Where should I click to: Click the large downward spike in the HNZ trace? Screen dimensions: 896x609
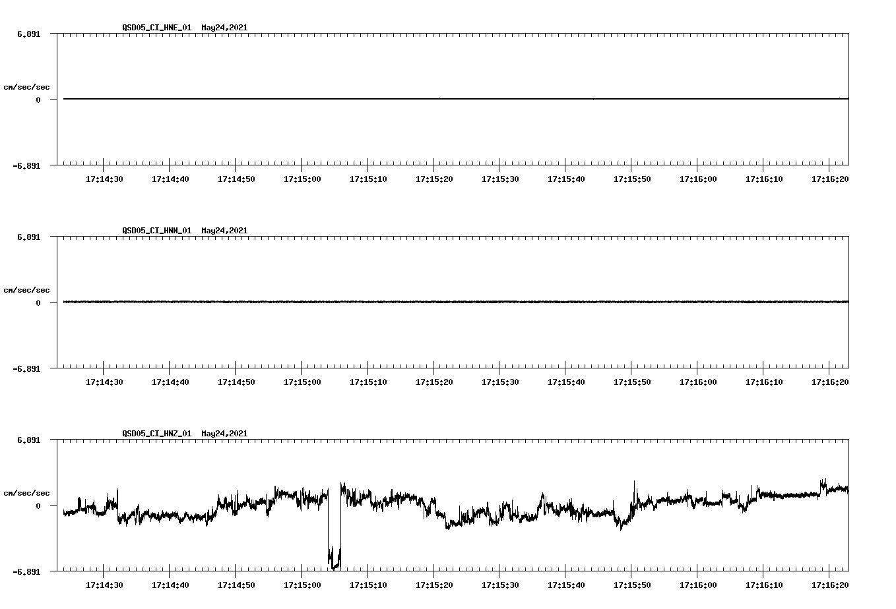pos(333,557)
